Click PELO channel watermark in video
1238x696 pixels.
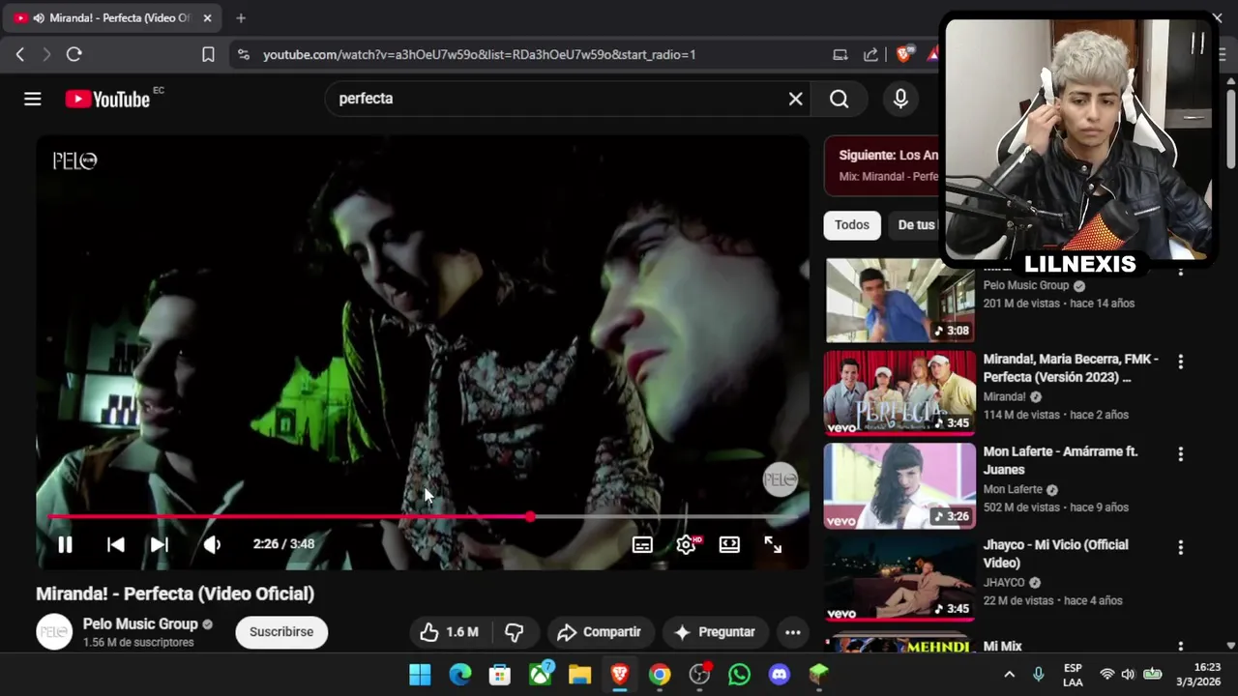click(x=781, y=479)
